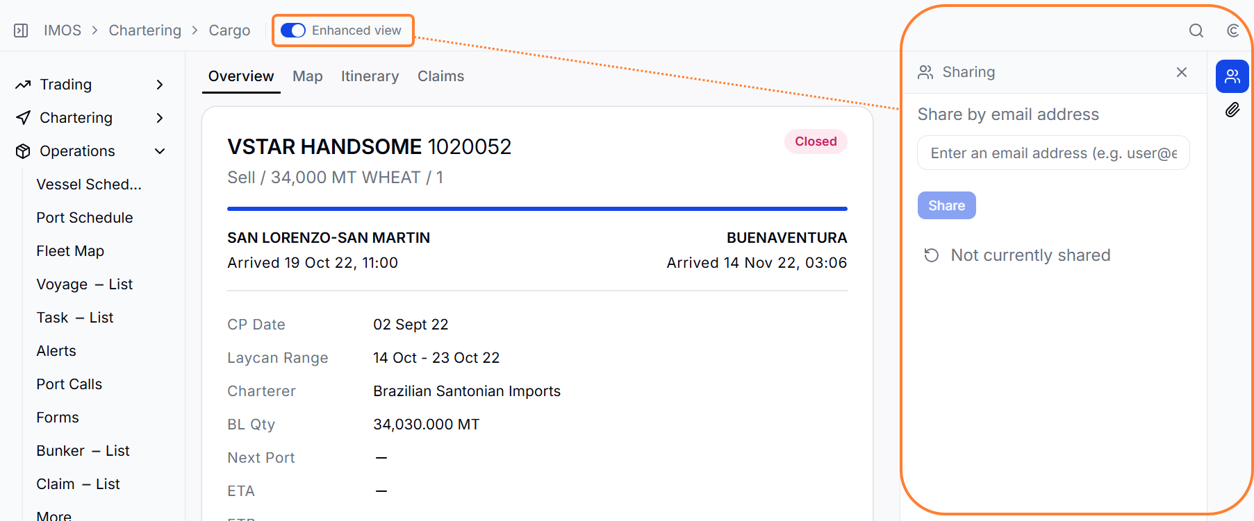Toggle the Enhanced view switch

pos(293,31)
